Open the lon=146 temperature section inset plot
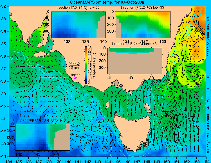This screenshot has height=163, width=211. pos(135,61)
